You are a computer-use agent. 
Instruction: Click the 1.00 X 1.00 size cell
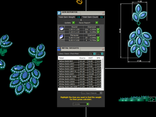[74, 30]
